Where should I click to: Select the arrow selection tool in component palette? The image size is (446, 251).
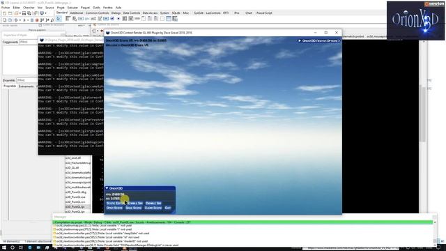pos(59,19)
